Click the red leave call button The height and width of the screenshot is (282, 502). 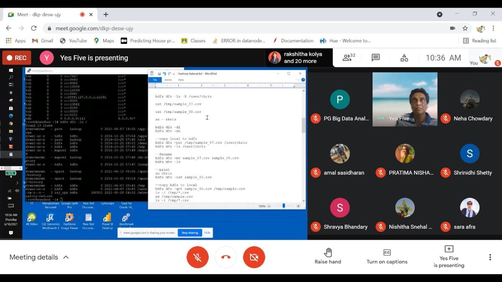[226, 257]
